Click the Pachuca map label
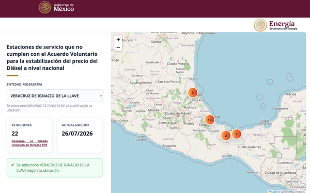The height and width of the screenshot is (193, 310). 190,107
